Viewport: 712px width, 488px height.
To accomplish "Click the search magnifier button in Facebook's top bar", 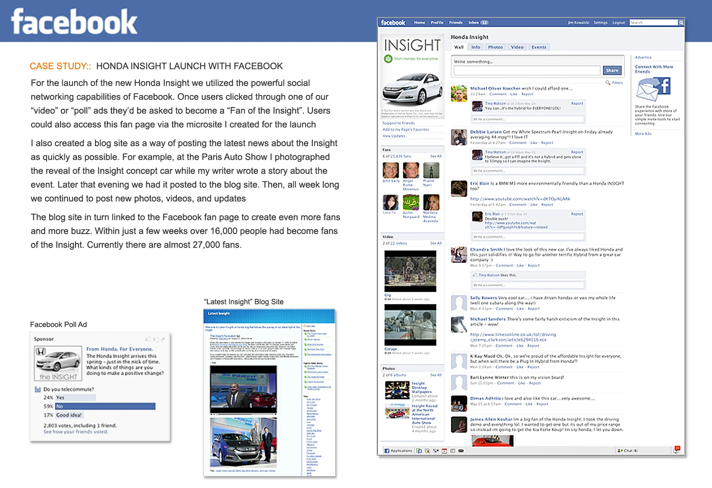I will (681, 22).
